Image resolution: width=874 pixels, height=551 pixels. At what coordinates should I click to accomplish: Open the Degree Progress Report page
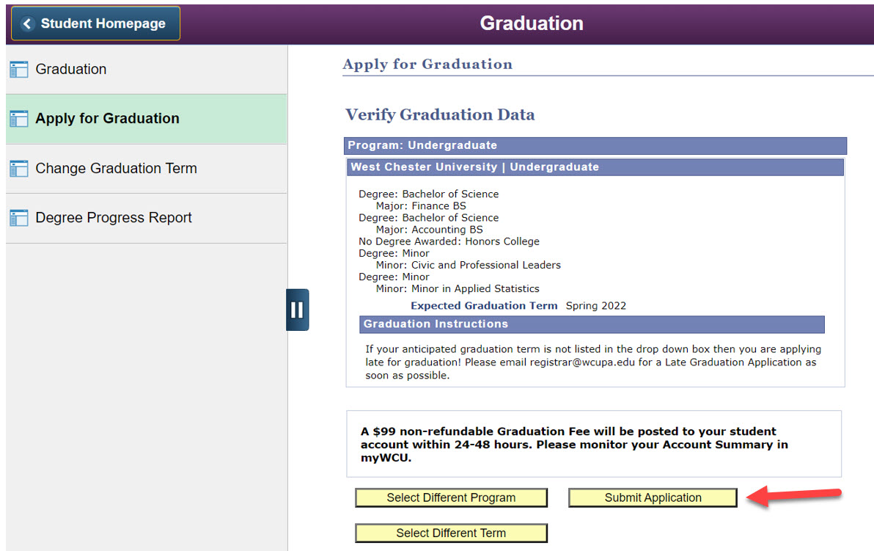tap(114, 218)
